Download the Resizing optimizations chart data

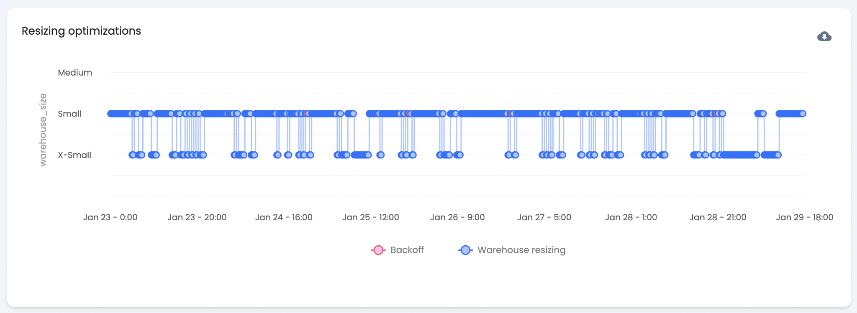coord(824,36)
